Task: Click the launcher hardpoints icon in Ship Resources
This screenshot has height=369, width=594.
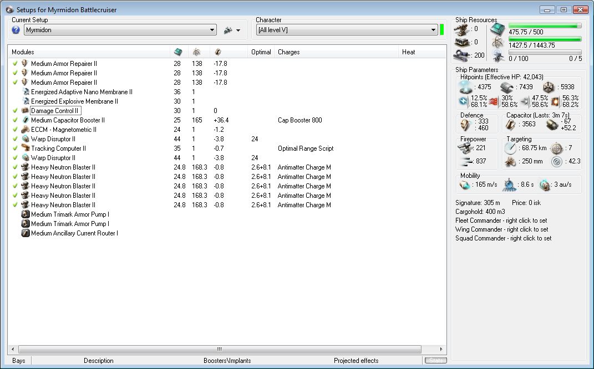Action: [461, 42]
